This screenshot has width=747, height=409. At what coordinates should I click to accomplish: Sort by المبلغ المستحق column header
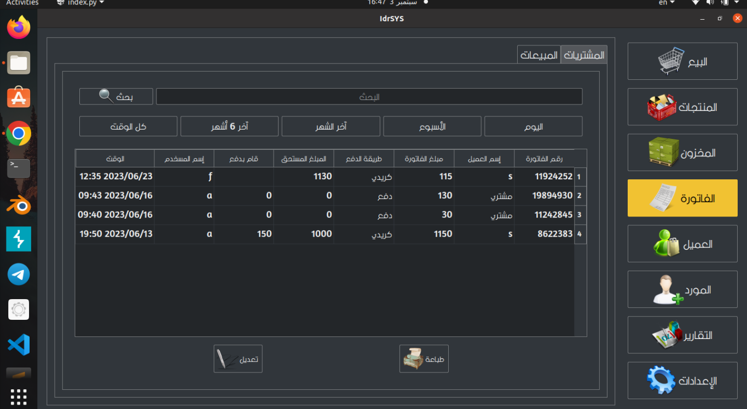click(x=304, y=159)
